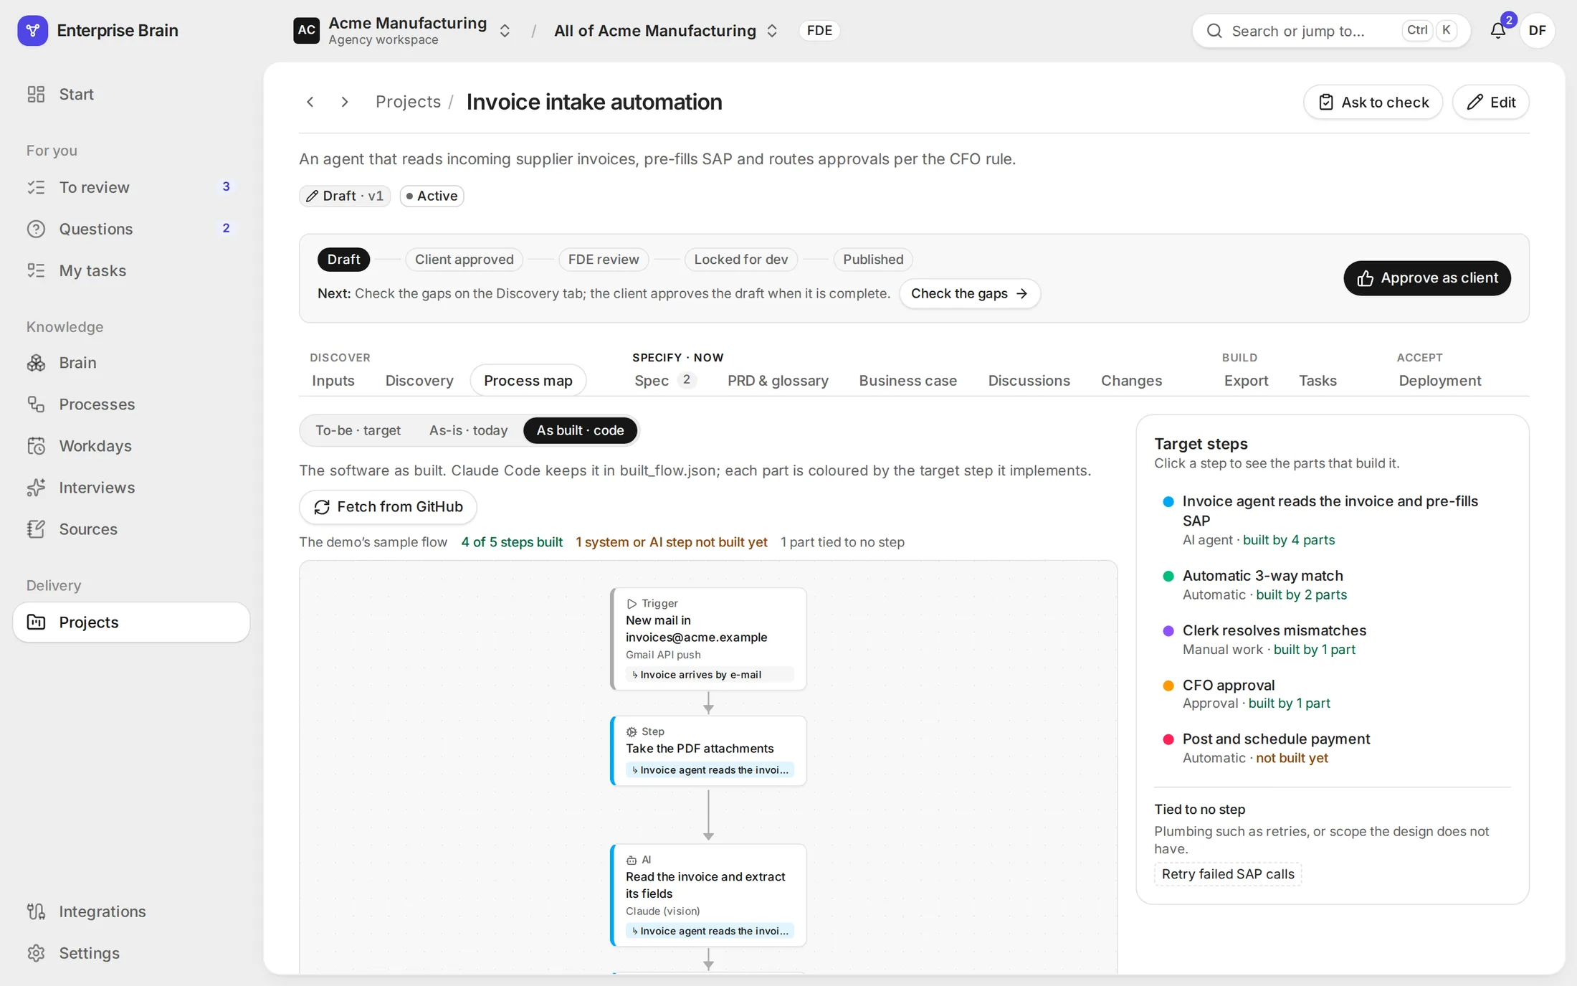1577x986 pixels.
Task: Open Processes in the sidebar
Action: (131, 404)
